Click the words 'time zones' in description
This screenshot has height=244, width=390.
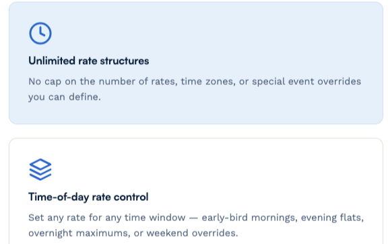pos(208,82)
